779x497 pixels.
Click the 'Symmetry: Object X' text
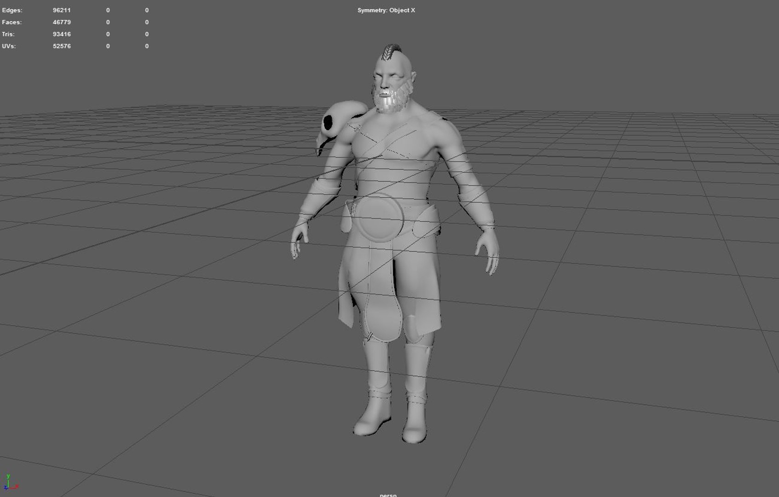point(386,10)
